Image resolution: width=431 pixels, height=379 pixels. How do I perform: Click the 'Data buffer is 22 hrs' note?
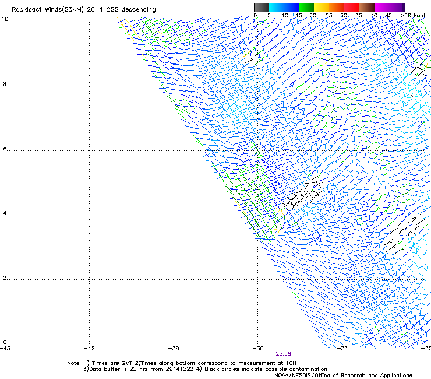coord(205,369)
